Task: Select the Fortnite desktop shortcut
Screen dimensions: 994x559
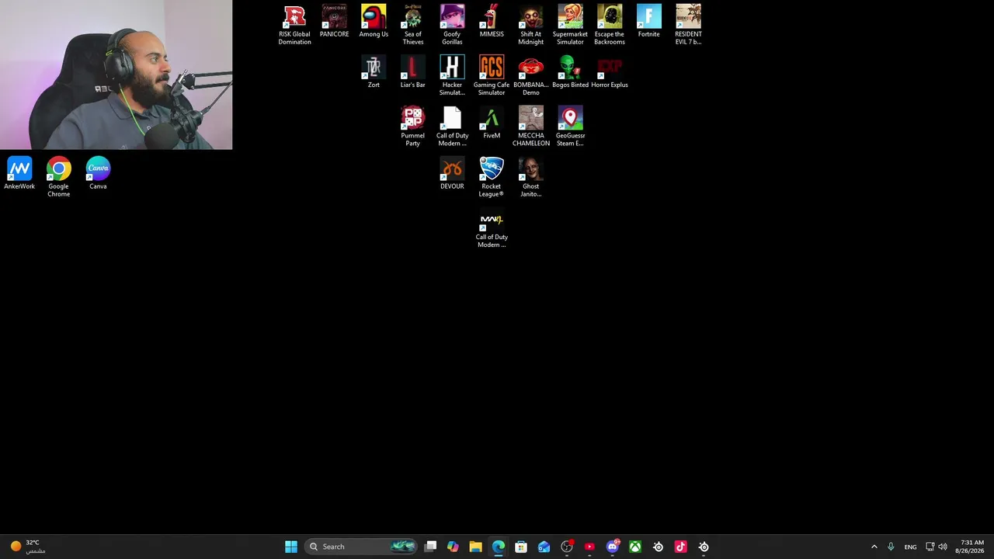Action: point(649,22)
